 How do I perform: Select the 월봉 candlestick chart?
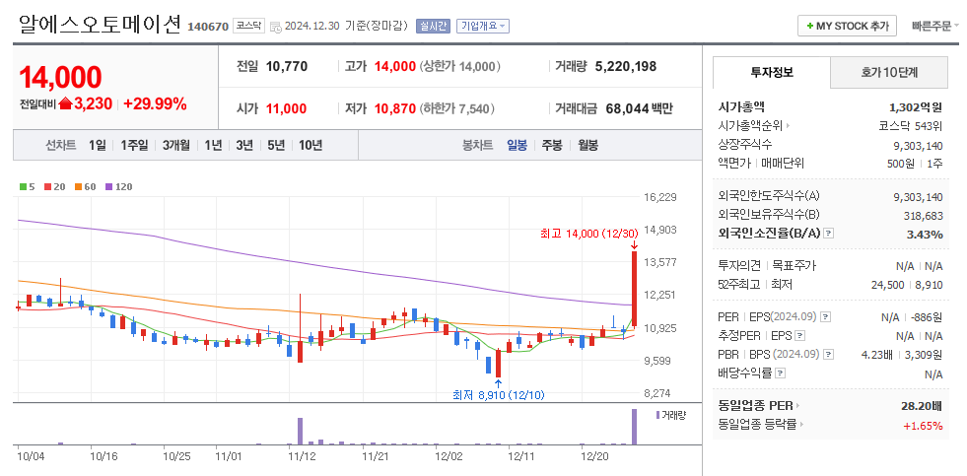(587, 146)
